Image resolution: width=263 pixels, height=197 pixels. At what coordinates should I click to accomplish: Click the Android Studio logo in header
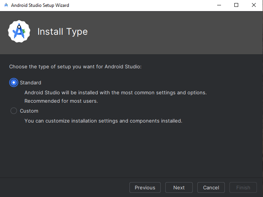(19, 31)
